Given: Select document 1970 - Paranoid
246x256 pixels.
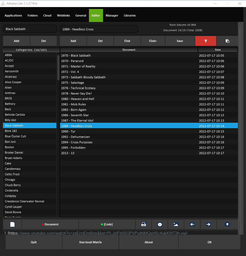Looking at the screenshot, I should (x=149, y=61).
